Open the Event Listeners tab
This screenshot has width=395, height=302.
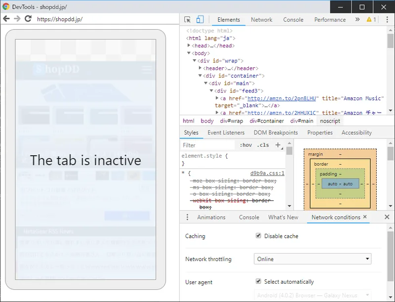pos(227,132)
